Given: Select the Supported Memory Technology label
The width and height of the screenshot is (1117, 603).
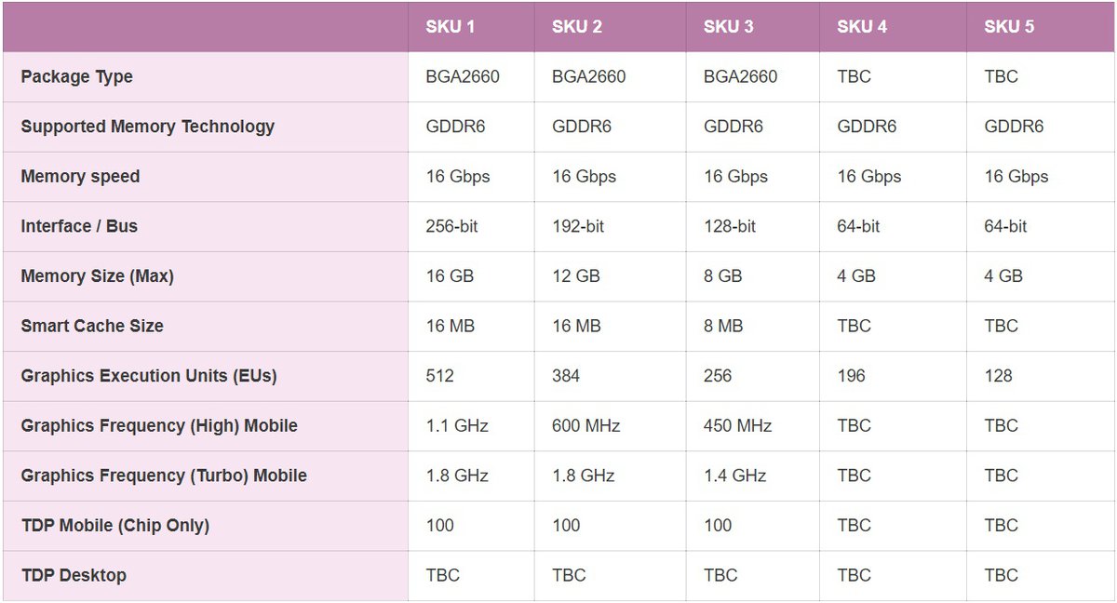Looking at the screenshot, I should tap(147, 127).
